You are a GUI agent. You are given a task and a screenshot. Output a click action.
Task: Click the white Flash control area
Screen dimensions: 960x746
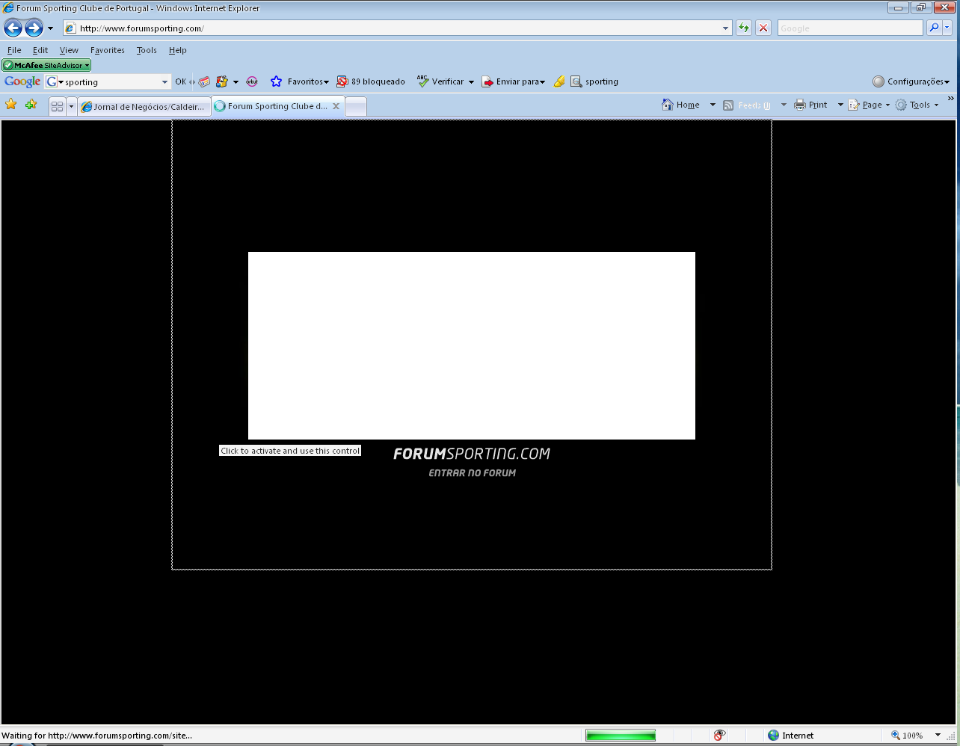point(472,345)
